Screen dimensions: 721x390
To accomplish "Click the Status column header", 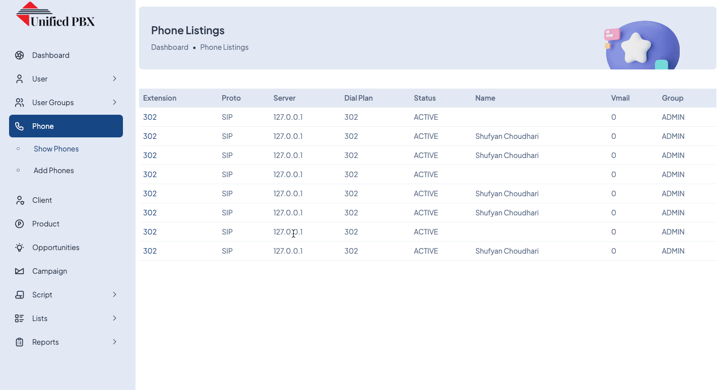I will click(x=425, y=98).
